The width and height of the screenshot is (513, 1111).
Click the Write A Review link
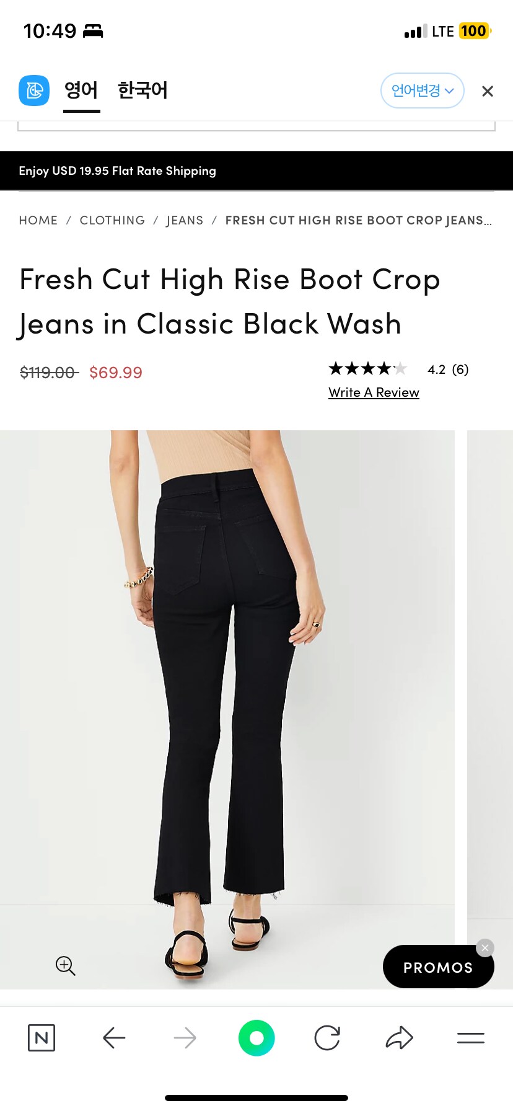[374, 392]
